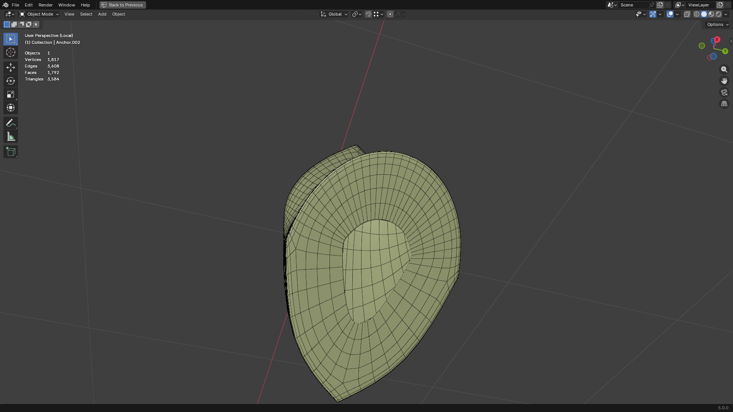733x412 pixels.
Task: Select the Measure tool
Action: point(11,137)
